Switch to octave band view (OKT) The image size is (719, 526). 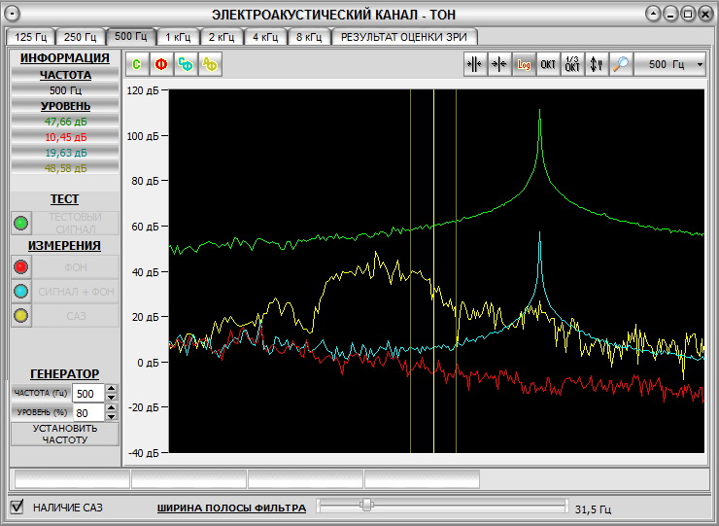549,65
